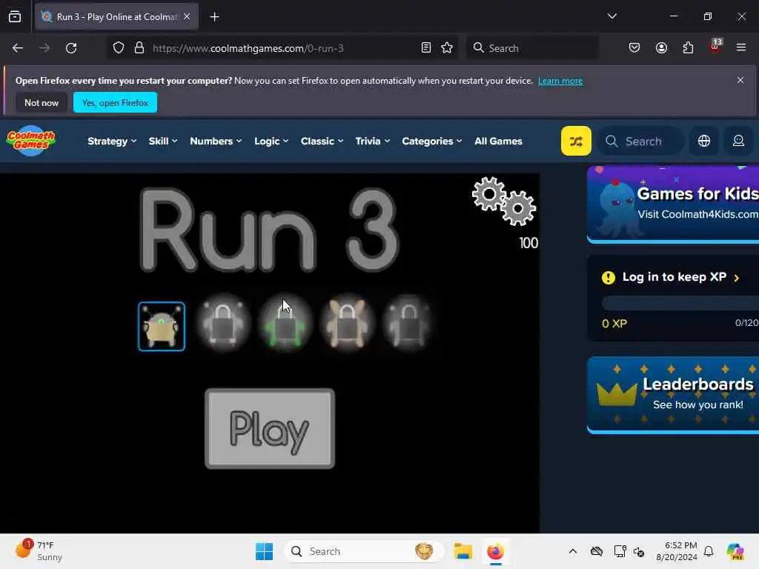The image size is (759, 569).
Task: Open Pocket save icon
Action: [x=634, y=48]
